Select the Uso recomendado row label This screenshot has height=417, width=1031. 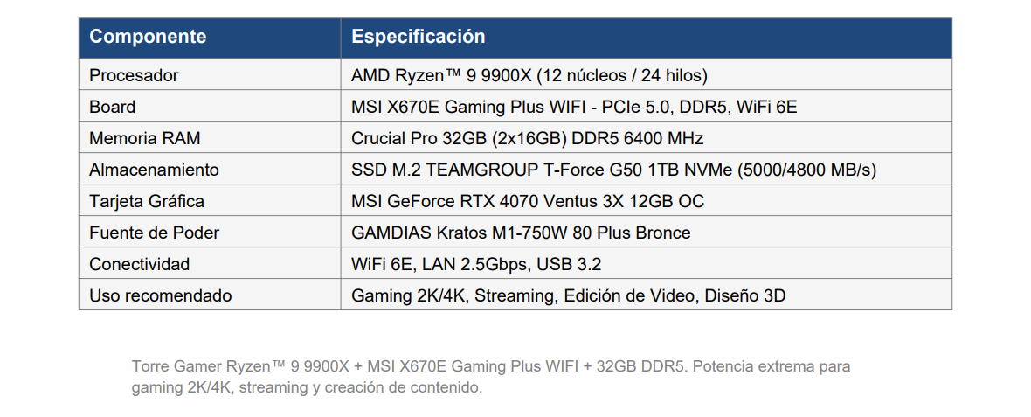210,295
